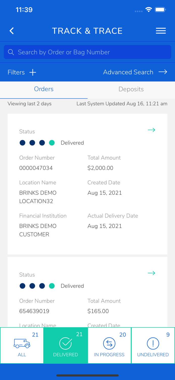175x380 pixels.
Task: Tap the green Delivered status dot, first order
Action: (52, 143)
